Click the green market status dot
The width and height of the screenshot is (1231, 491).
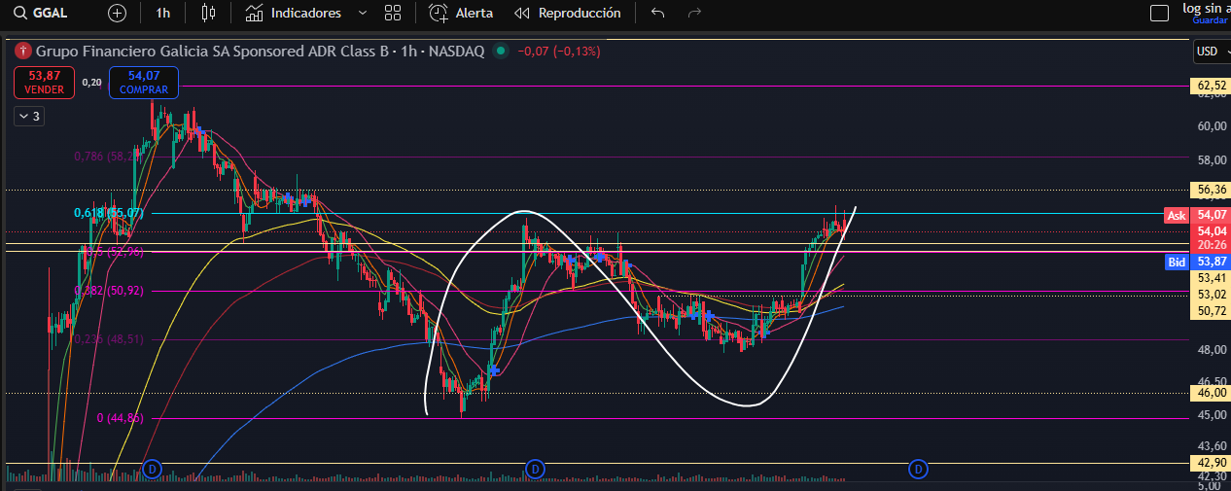pos(500,51)
